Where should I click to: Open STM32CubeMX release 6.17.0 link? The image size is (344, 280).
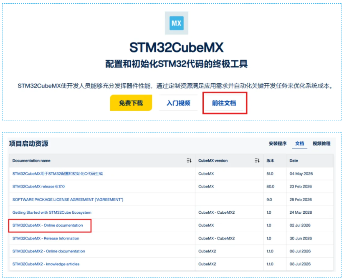(x=38, y=187)
